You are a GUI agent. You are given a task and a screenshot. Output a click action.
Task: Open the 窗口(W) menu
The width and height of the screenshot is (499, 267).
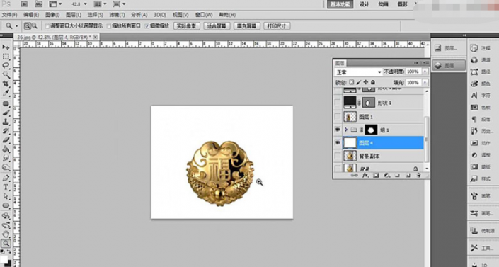(x=204, y=15)
